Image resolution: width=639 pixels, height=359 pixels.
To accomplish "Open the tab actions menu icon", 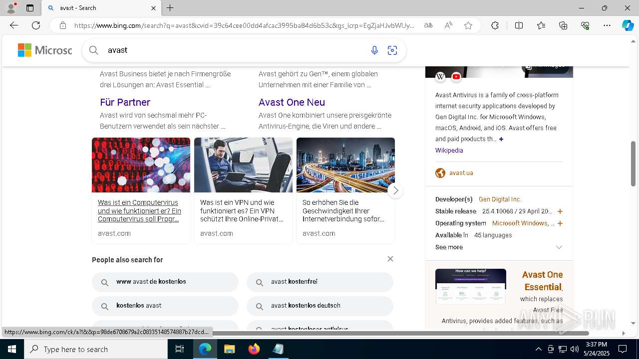I will (x=30, y=8).
